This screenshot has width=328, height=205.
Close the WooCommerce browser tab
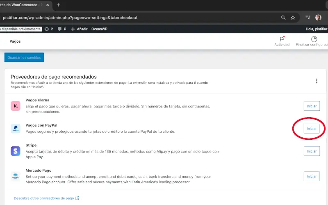click(48, 5)
